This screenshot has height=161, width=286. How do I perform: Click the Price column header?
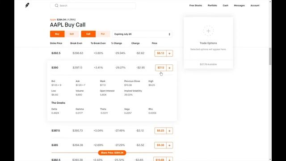[x=155, y=43]
